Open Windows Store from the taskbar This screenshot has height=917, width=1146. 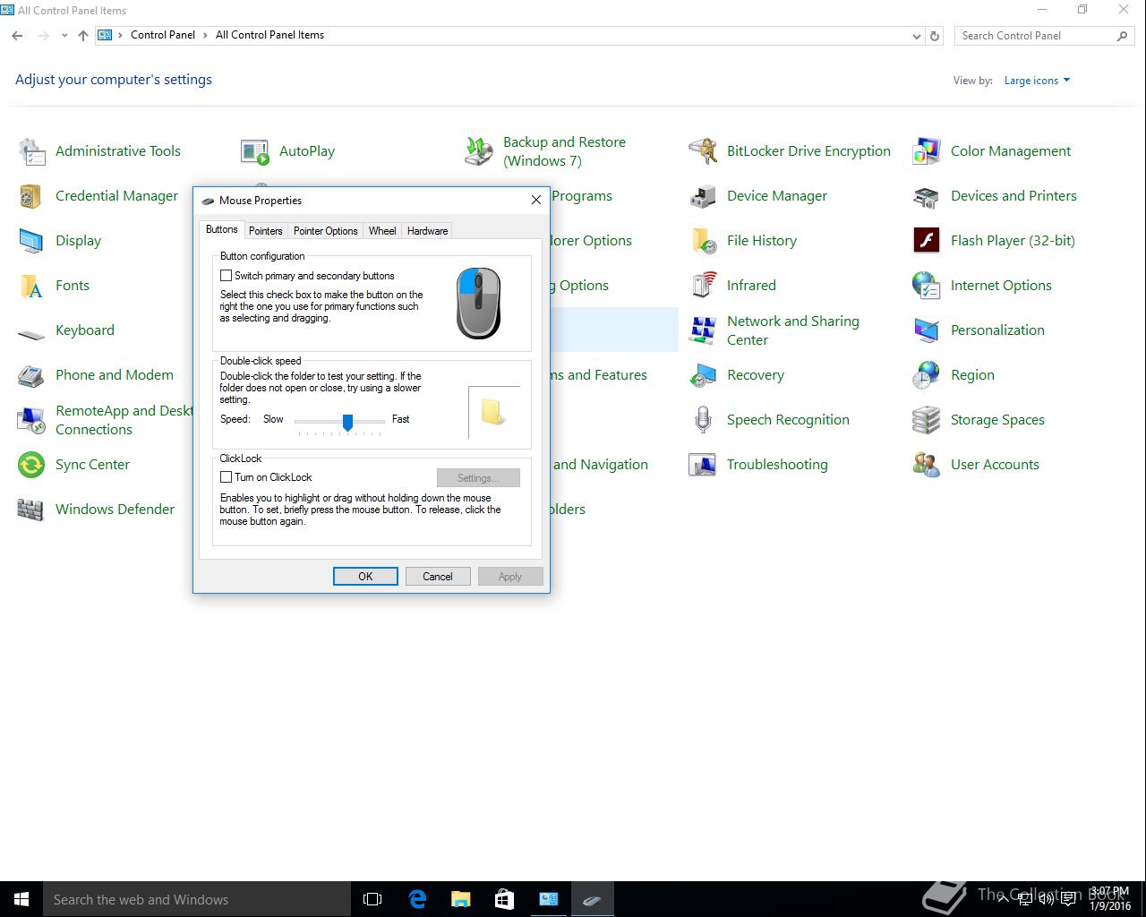point(505,899)
